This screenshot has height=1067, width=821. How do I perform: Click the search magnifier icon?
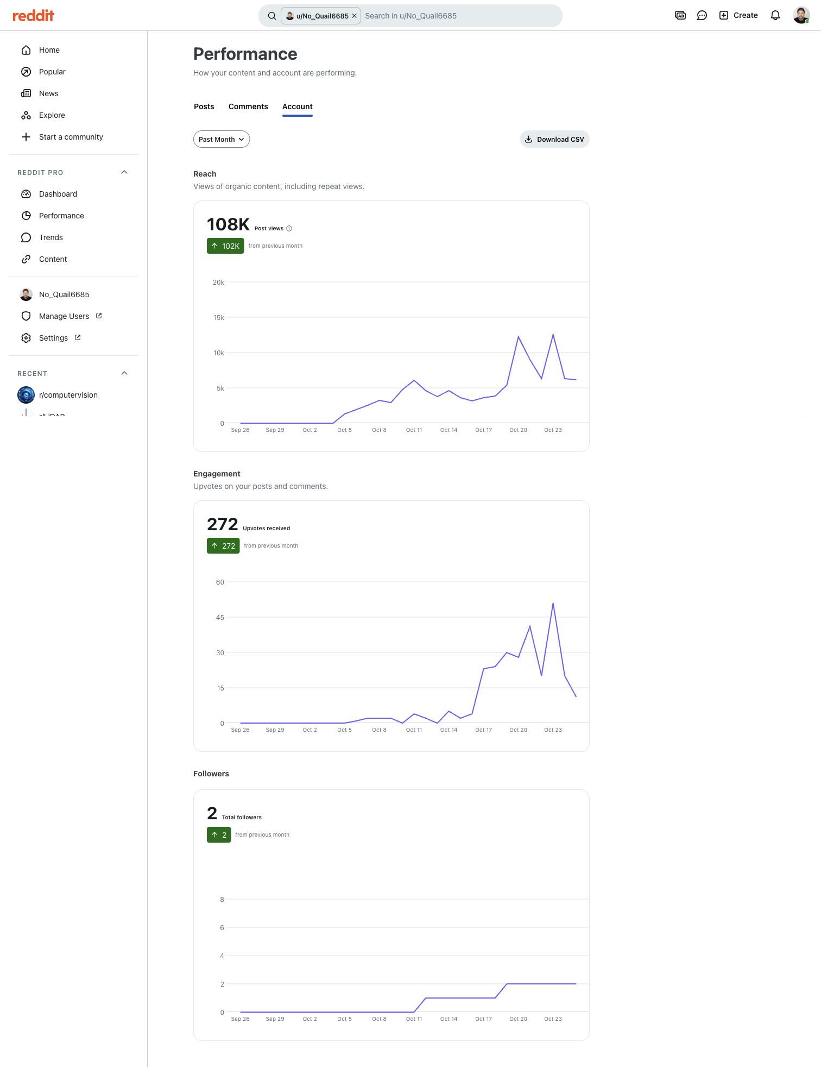[x=271, y=16]
